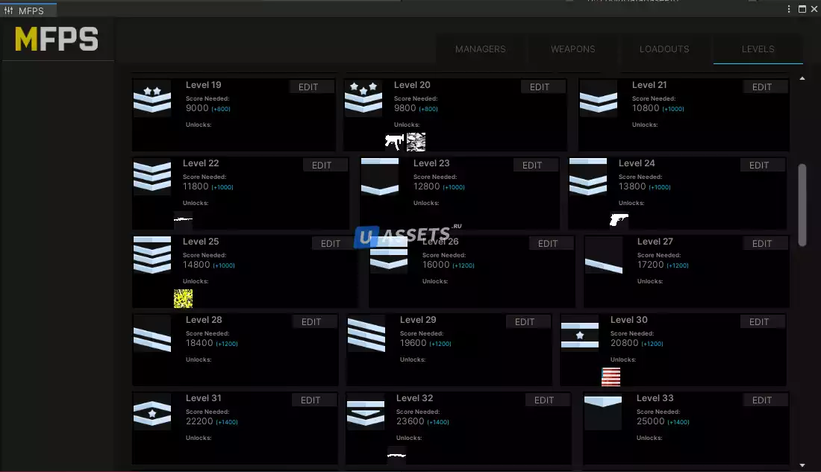Click the Level 30 American flag unlock
Image resolution: width=821 pixels, height=472 pixels.
click(x=611, y=377)
